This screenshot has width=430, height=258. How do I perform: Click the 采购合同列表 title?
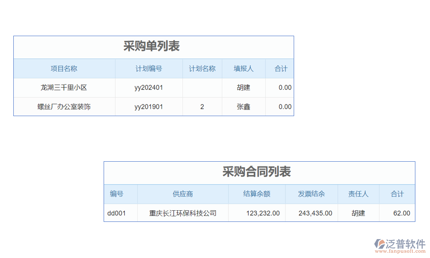point(257,172)
